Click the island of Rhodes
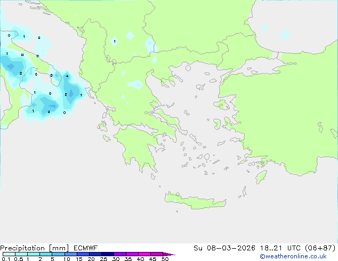 (261, 177)
